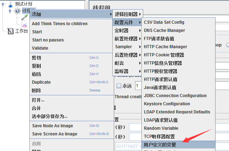
Task: Collapse the thread group tree toggle
Action: point(10,11)
